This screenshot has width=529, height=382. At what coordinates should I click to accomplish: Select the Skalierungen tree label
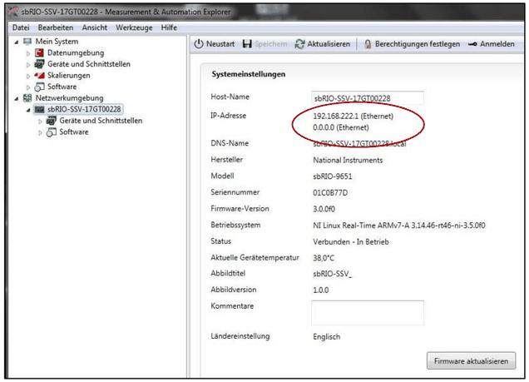(x=69, y=75)
